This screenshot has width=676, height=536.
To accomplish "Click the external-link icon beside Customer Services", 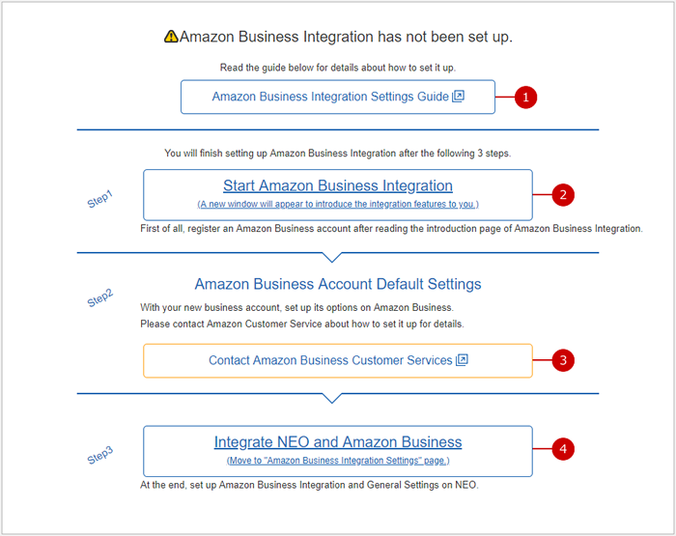I will 462,360.
